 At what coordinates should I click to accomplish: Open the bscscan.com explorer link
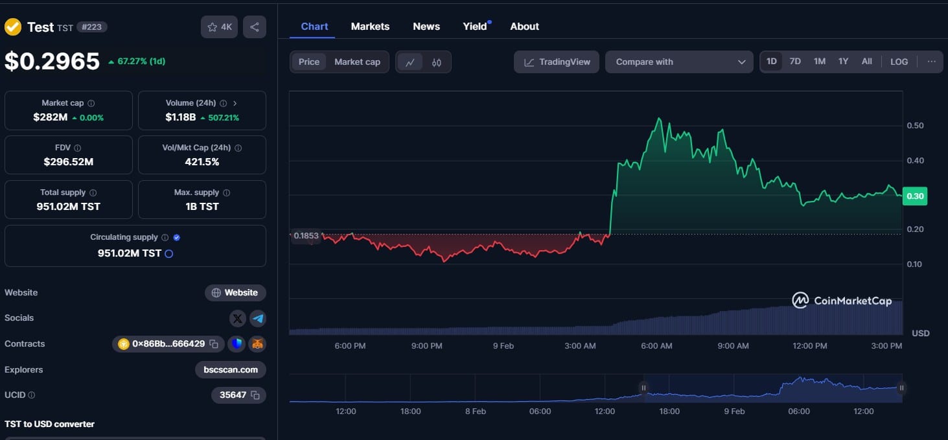tap(231, 370)
